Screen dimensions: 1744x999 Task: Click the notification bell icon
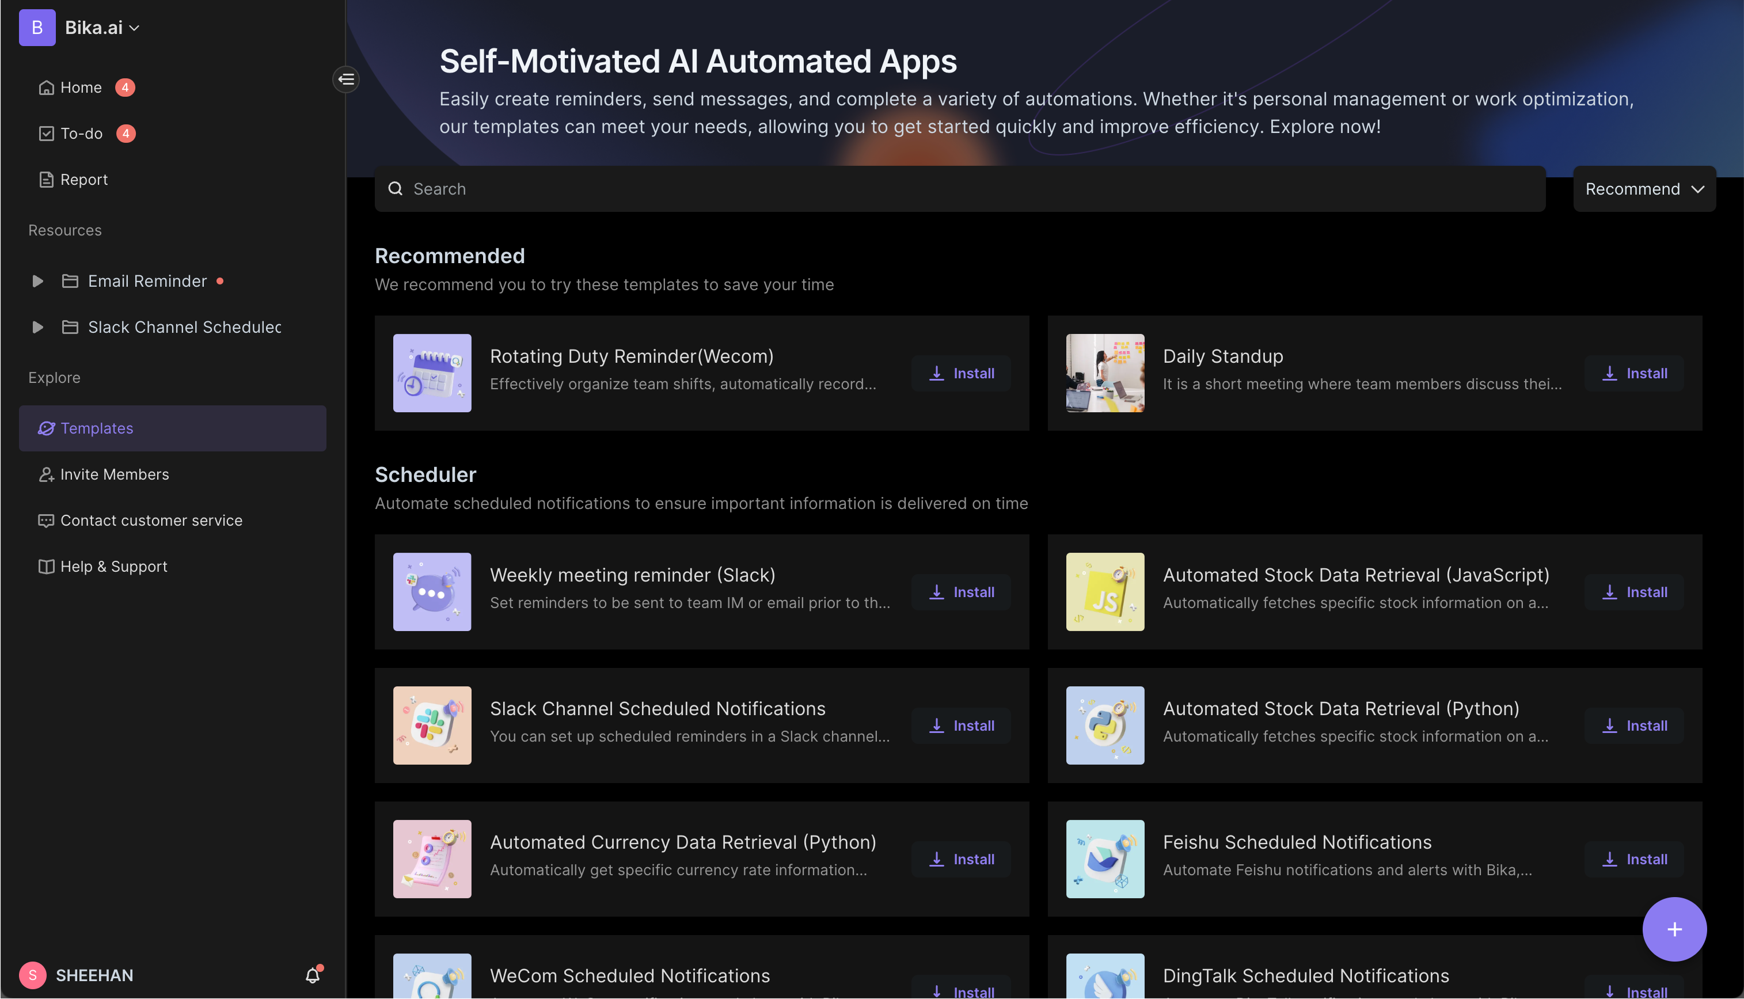(x=314, y=974)
